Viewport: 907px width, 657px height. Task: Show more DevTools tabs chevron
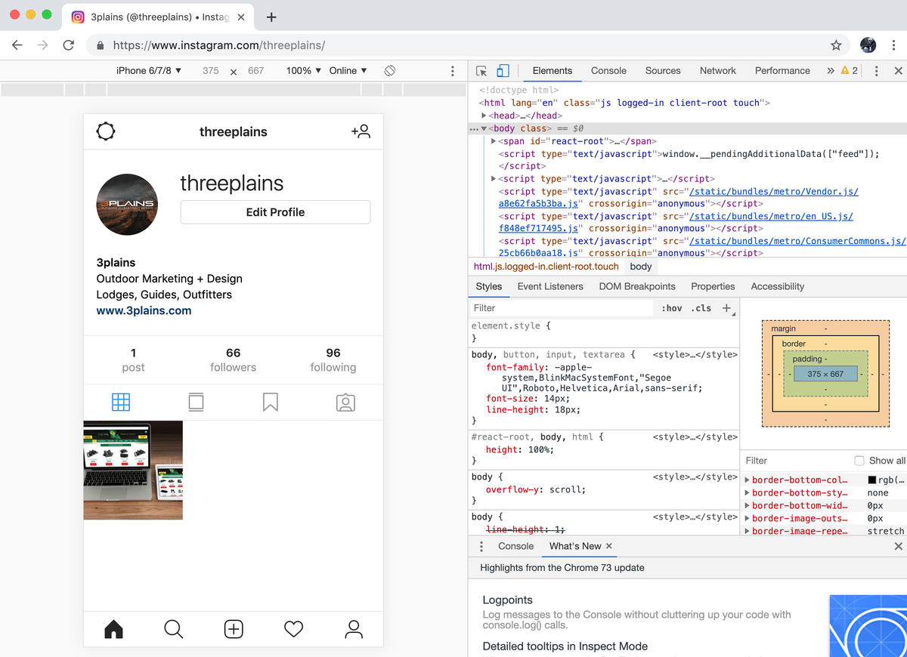click(831, 70)
